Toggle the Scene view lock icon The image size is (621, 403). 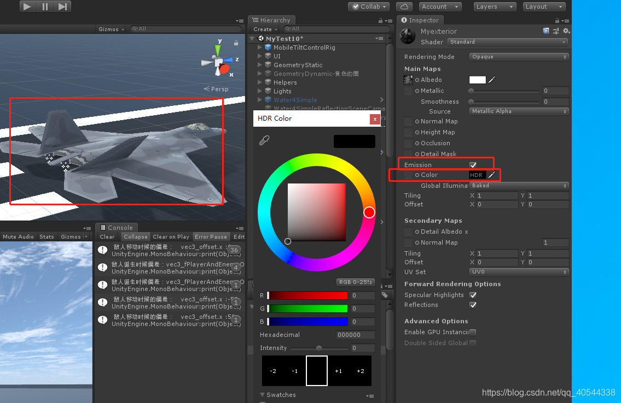[236, 43]
